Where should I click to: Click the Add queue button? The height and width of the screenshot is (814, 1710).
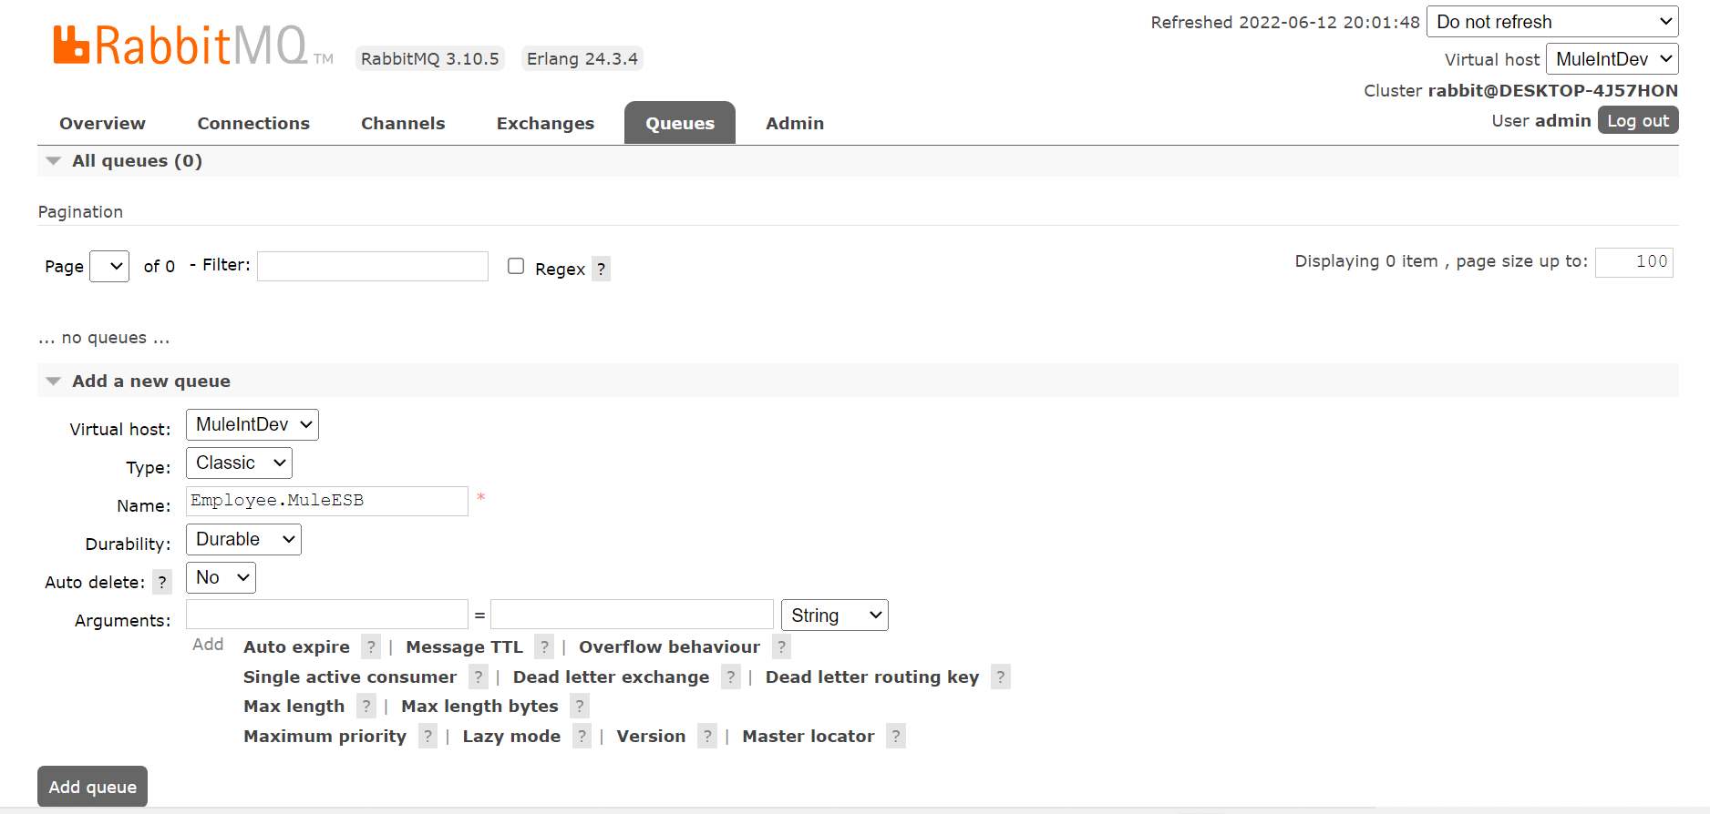(92, 787)
